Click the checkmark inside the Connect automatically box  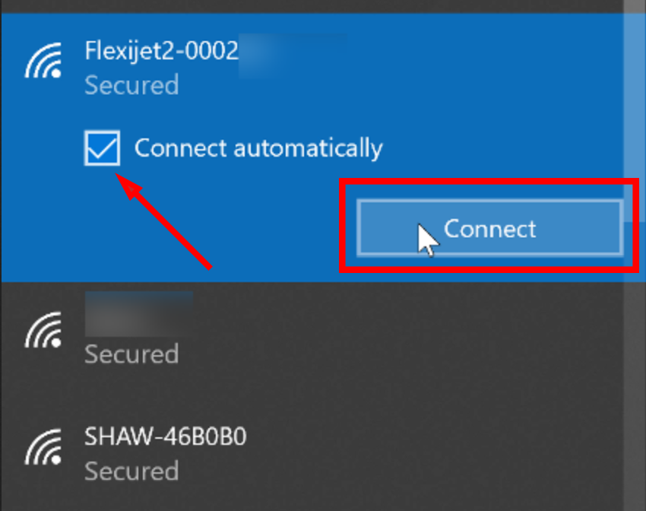(x=102, y=148)
